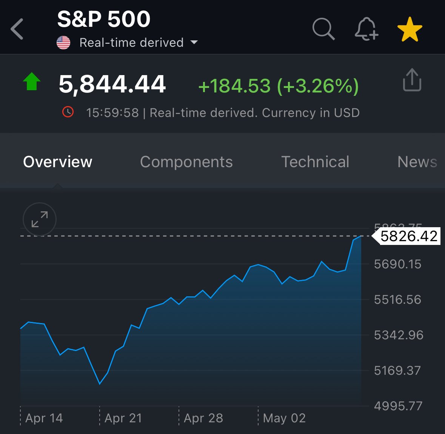Tap the S&P 500 title

[x=103, y=19]
